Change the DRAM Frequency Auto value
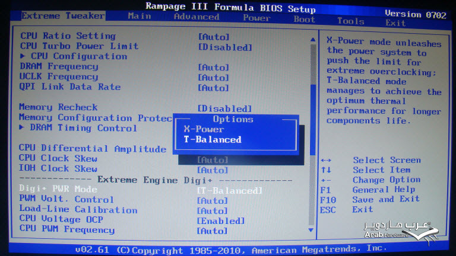The width and height of the screenshot is (456, 256). coord(214,68)
